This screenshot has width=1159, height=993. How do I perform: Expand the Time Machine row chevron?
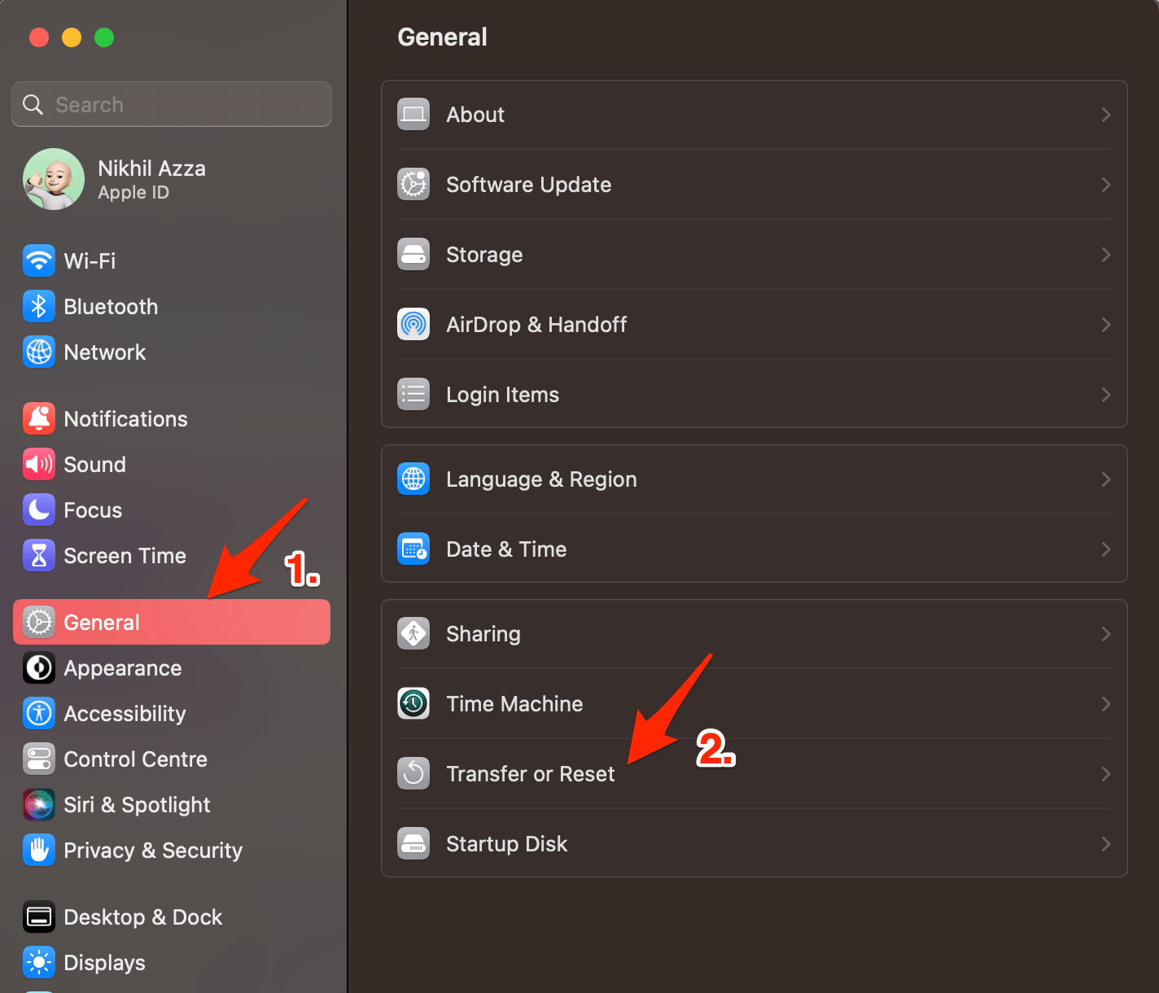(1106, 704)
